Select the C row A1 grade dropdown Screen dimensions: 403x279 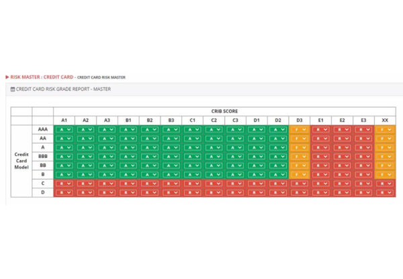[x=64, y=184]
